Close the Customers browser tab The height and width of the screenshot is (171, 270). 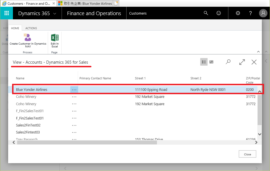54,3
